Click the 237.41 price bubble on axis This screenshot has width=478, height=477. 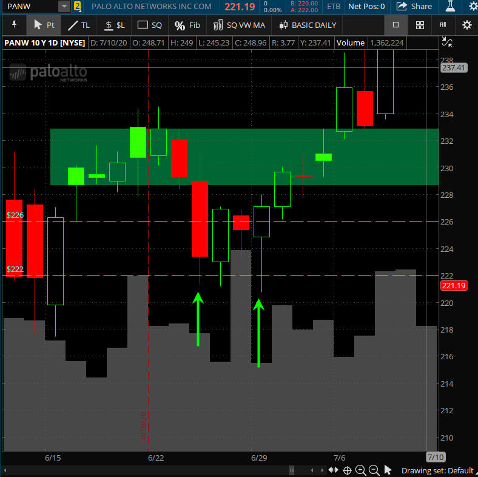pyautogui.click(x=453, y=68)
